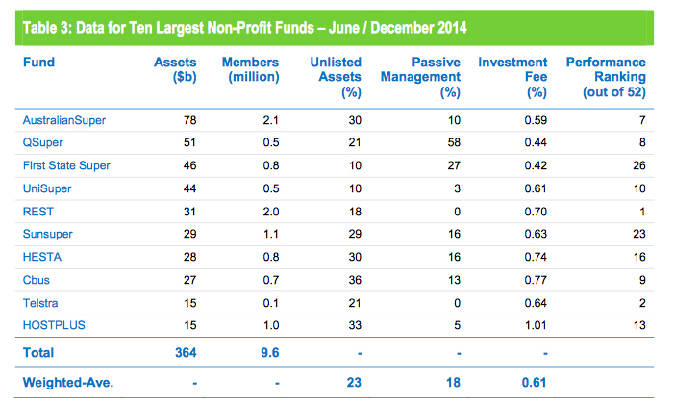Click the green Table 3 title banner
Viewport: 675px width, 402px height.
(337, 27)
